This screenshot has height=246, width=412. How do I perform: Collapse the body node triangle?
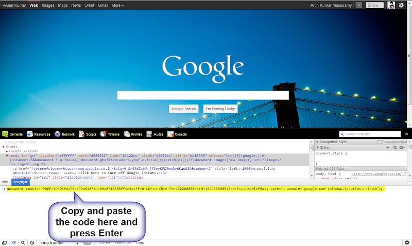click(x=7, y=156)
